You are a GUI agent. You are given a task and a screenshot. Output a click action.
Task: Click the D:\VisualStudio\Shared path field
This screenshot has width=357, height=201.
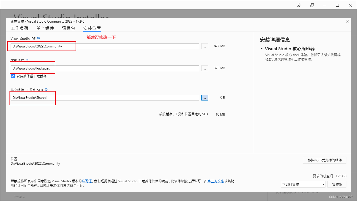(105, 97)
